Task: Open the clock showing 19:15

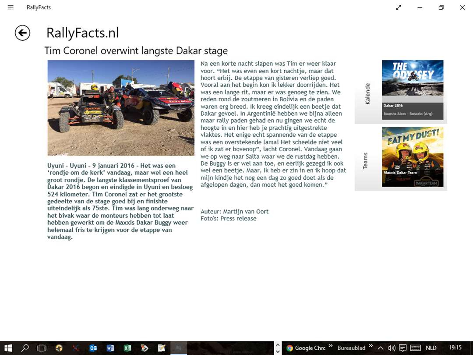Action: click(455, 348)
